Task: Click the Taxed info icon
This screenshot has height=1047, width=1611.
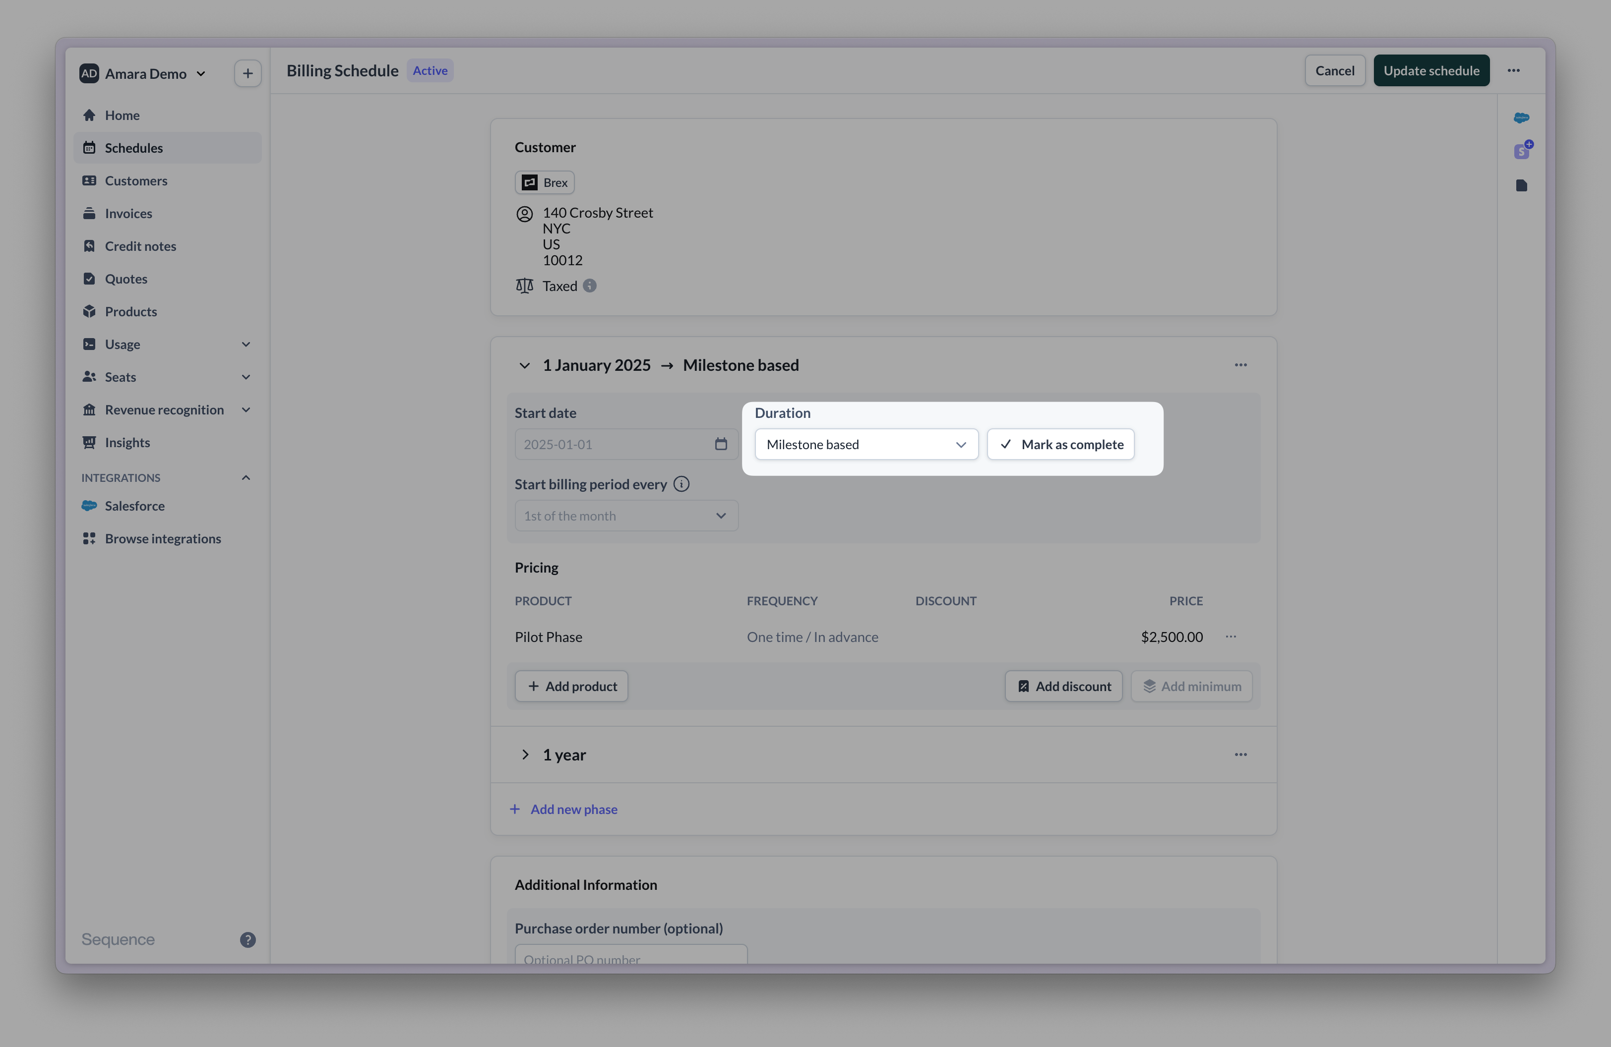Action: [590, 286]
